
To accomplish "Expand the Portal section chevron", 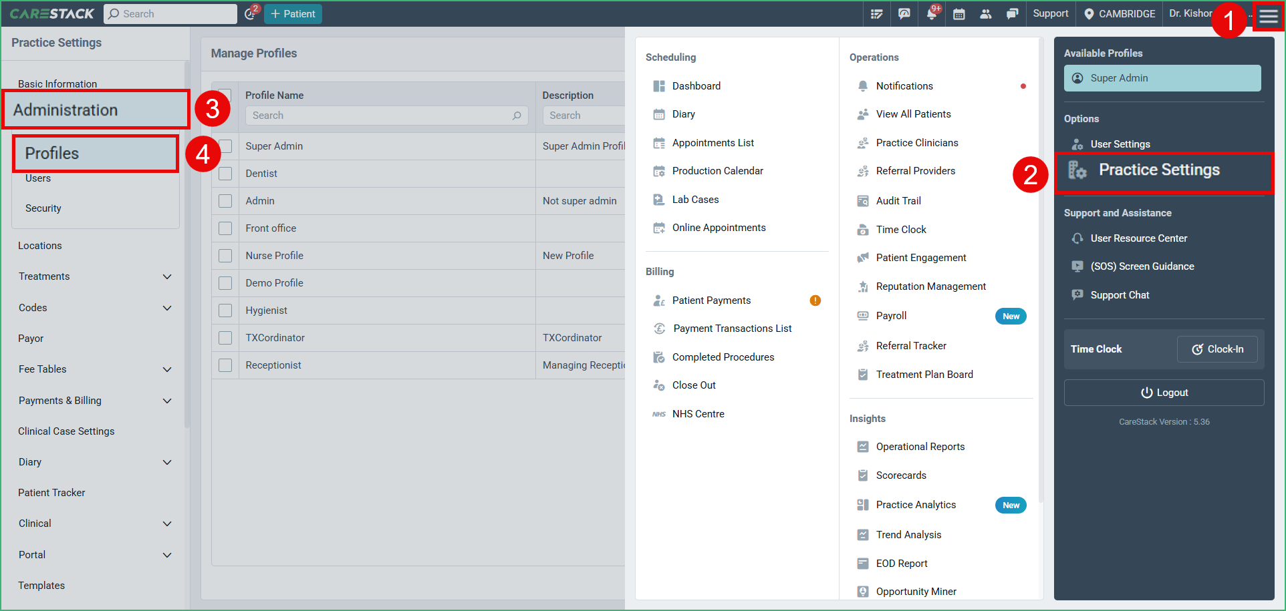I will pyautogui.click(x=167, y=555).
